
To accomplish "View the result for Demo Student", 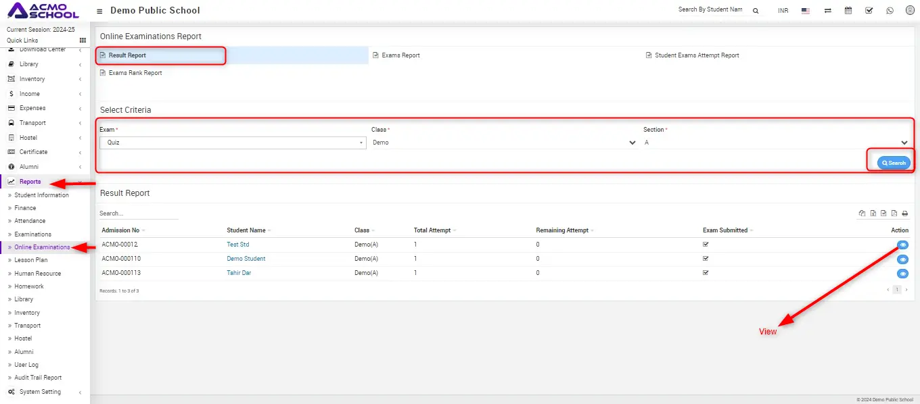I will 902,259.
